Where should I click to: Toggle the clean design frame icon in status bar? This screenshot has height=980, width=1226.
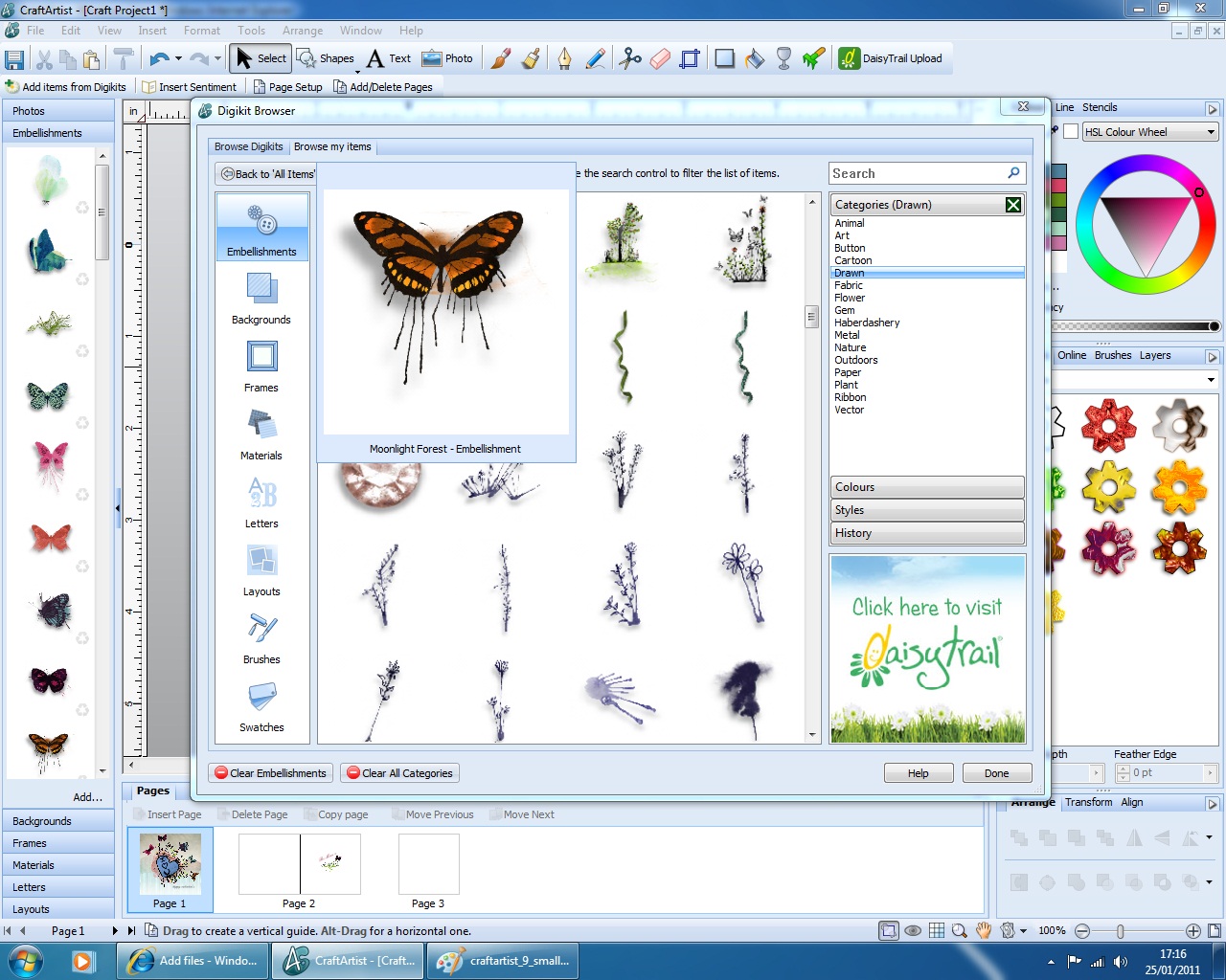tap(889, 930)
